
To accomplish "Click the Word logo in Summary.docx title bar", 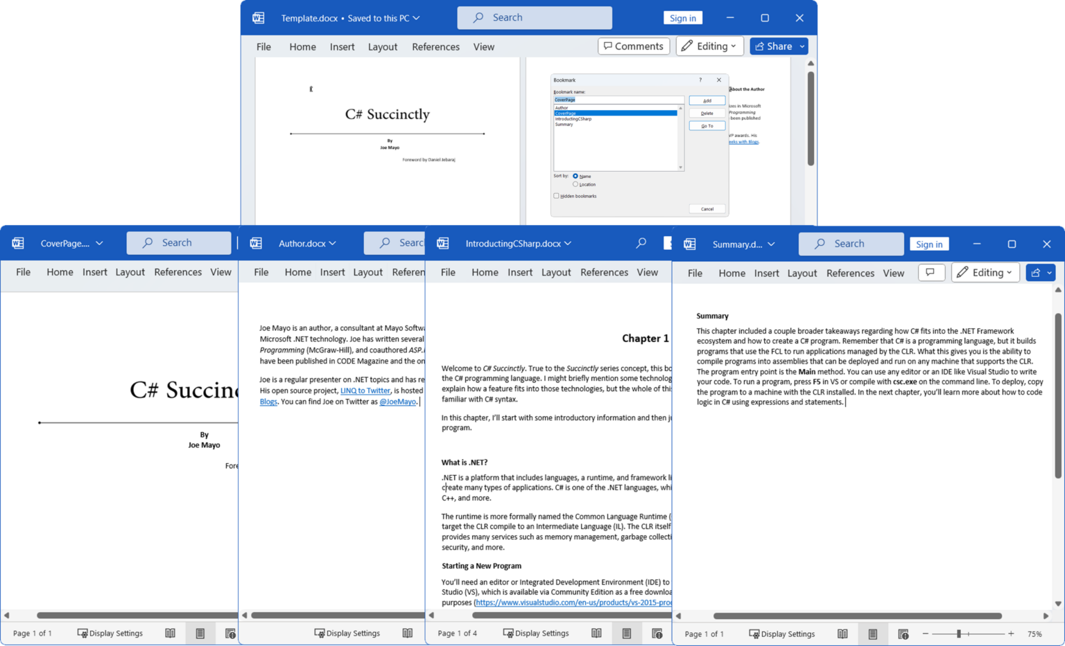I will tap(689, 244).
